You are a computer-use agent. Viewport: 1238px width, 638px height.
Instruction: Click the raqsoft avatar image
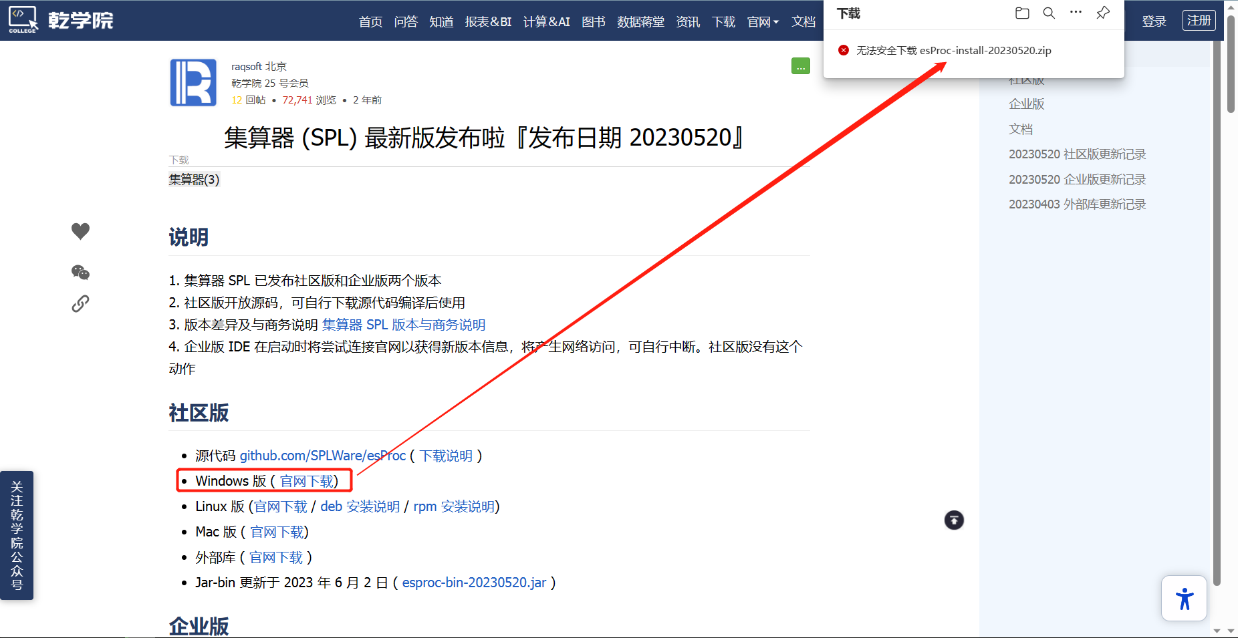[x=193, y=83]
